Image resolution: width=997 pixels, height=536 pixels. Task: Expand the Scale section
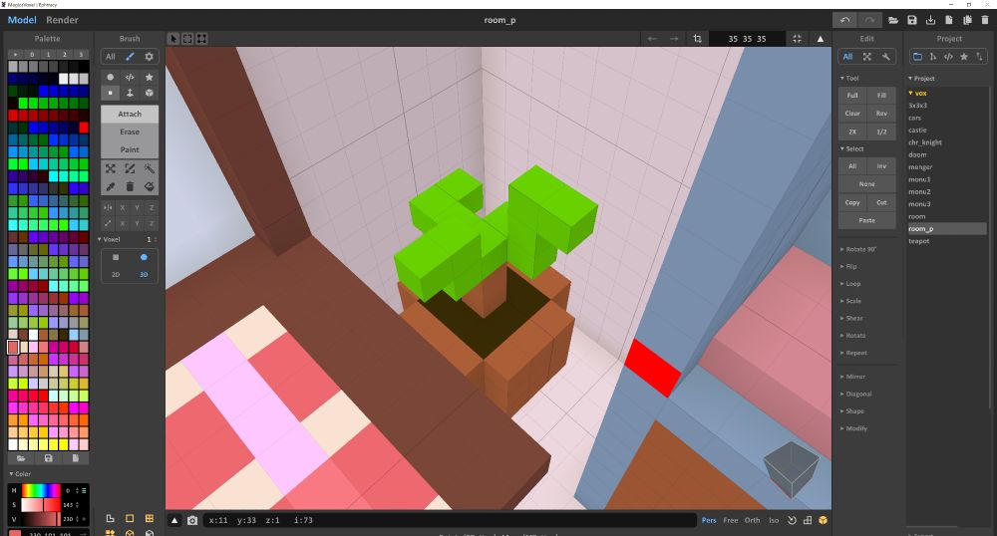850,301
